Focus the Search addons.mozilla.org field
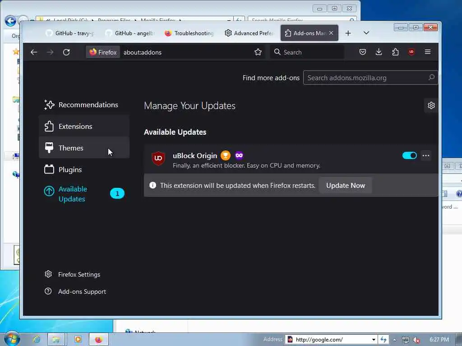 (370, 77)
